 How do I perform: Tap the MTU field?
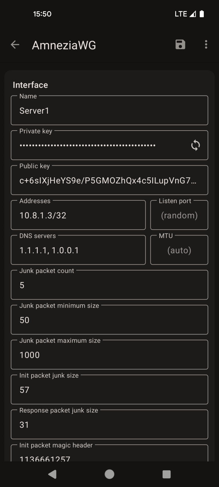pyautogui.click(x=179, y=250)
